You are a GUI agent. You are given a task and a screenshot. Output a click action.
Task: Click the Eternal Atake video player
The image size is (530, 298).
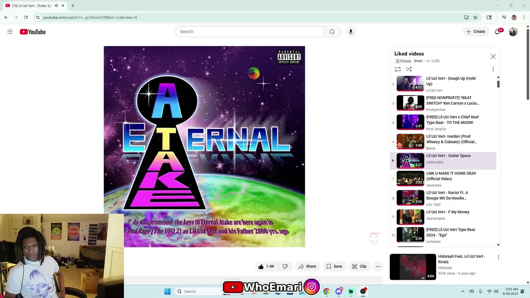[204, 147]
